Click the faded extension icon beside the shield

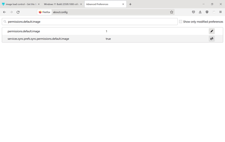tap(214, 12)
